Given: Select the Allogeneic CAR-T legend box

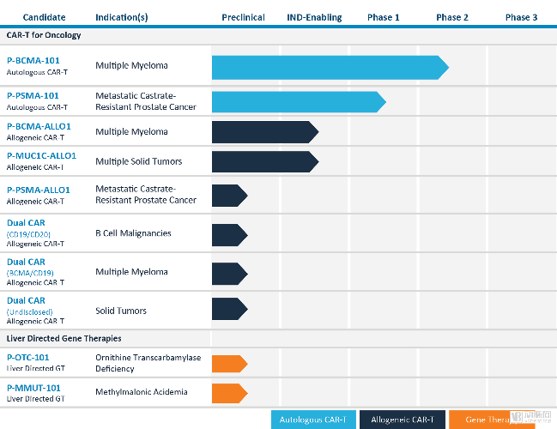Looking at the screenshot, I should (403, 420).
